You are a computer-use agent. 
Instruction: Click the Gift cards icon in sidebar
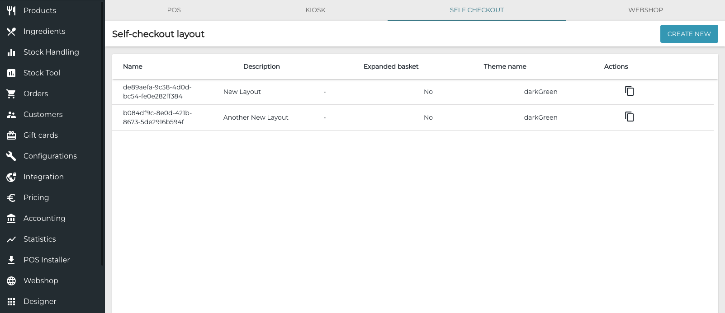click(x=11, y=135)
